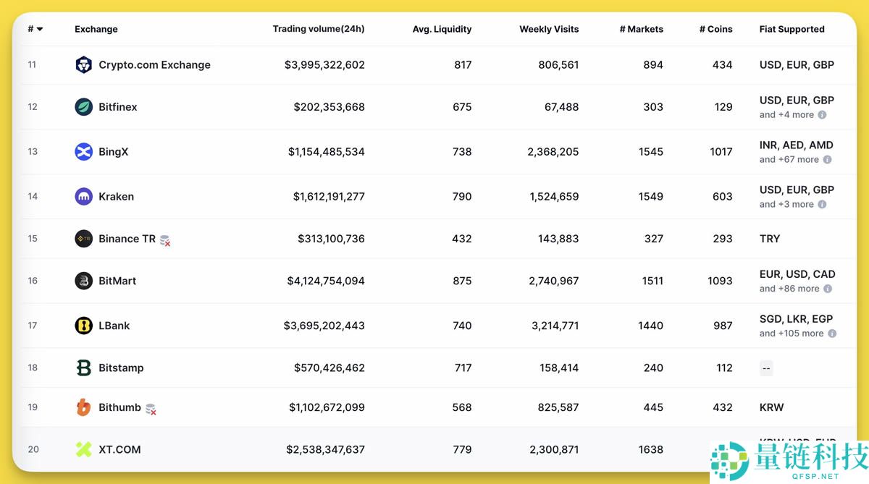Sort table by Weekly Visits header

coord(549,30)
